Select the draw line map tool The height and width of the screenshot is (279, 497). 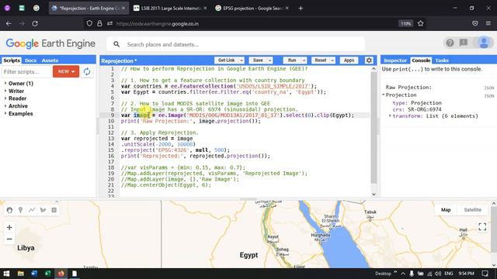(32, 210)
